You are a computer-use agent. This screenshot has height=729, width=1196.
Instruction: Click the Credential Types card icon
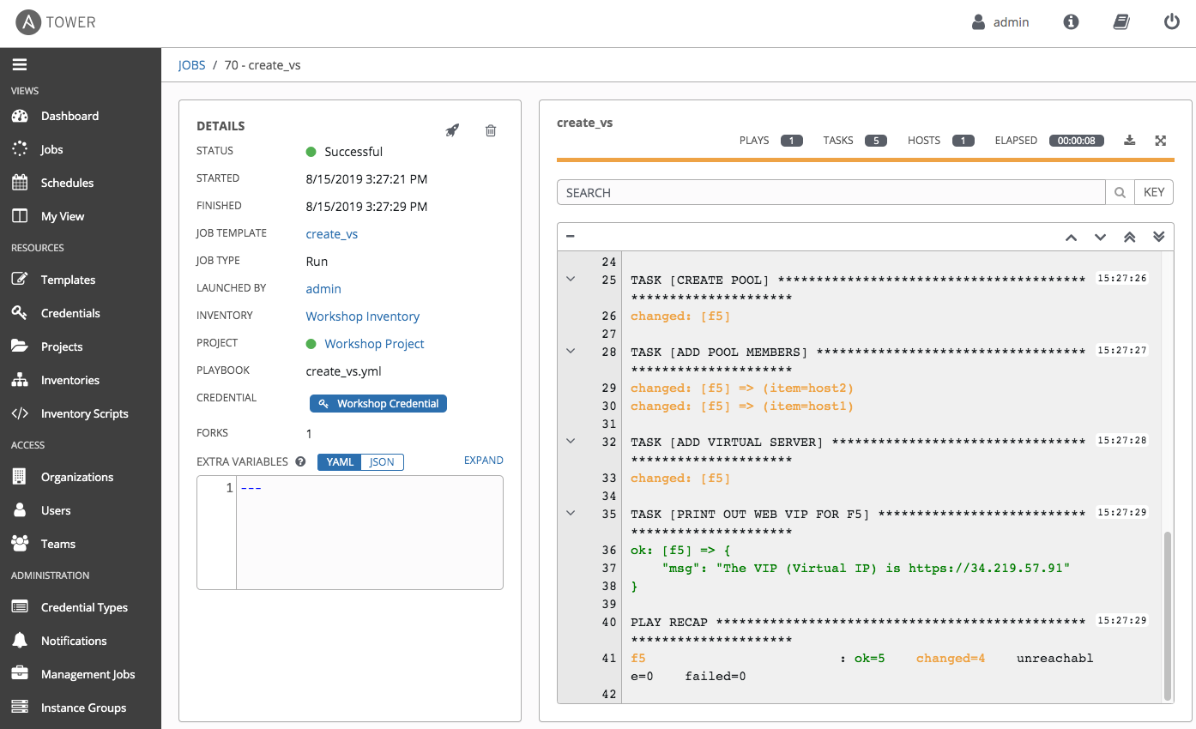click(20, 607)
